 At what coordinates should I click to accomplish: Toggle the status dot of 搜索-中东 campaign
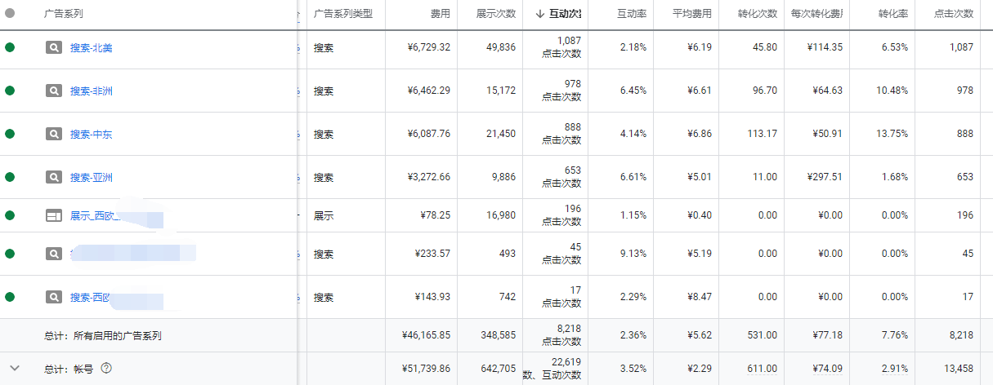coord(10,134)
